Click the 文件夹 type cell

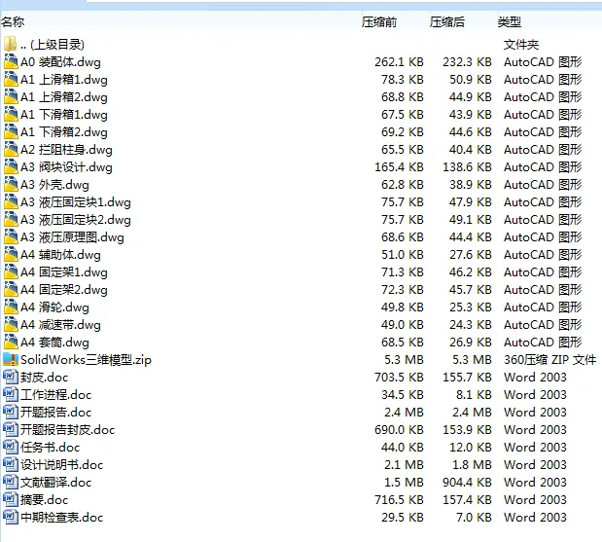521,45
